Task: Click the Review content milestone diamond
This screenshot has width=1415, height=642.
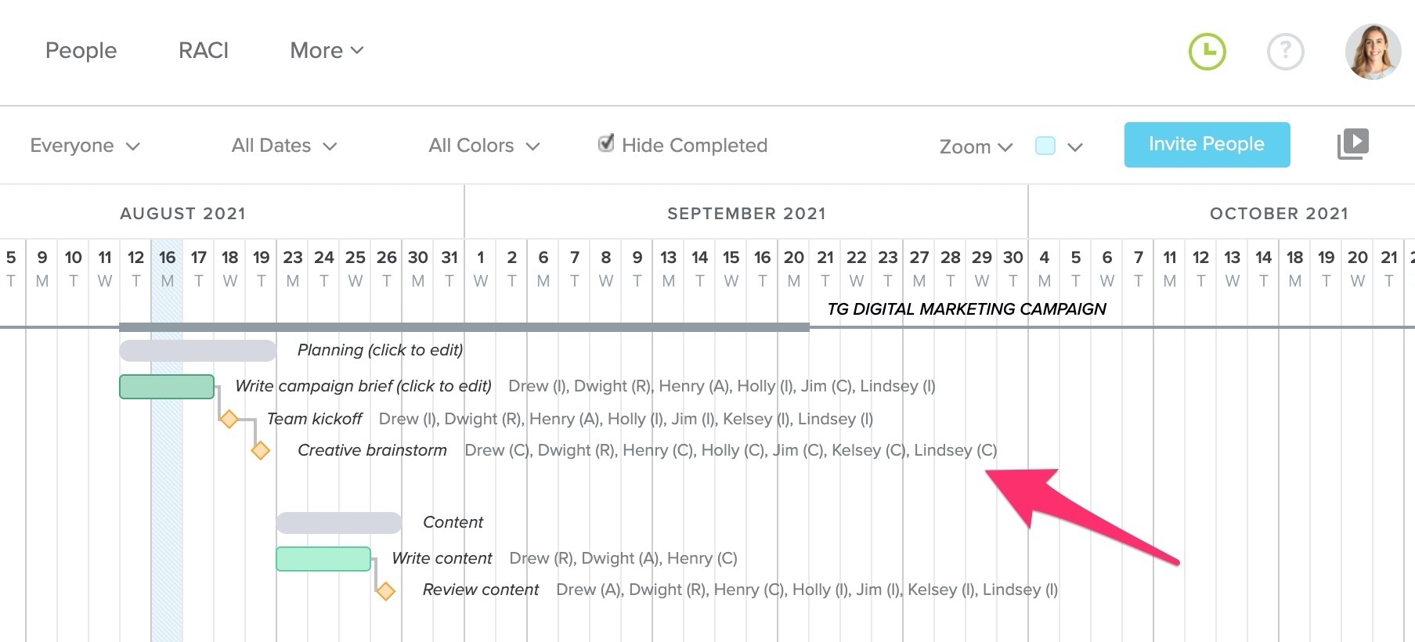Action: (x=386, y=590)
